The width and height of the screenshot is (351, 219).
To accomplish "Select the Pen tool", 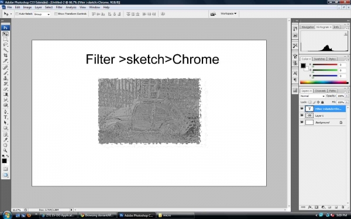I will pyautogui.click(x=5, y=112).
